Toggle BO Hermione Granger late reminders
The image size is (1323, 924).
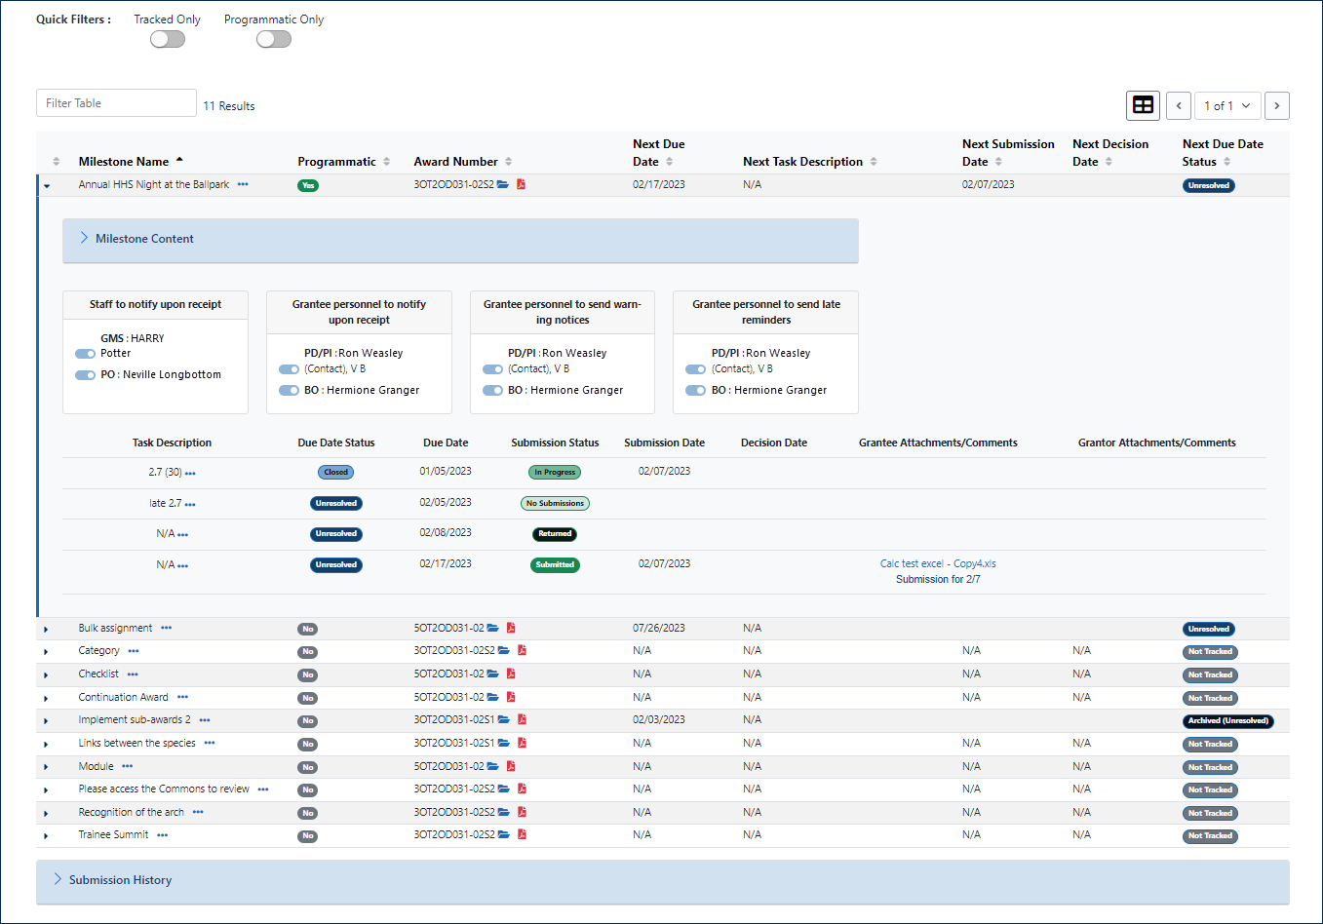695,391
